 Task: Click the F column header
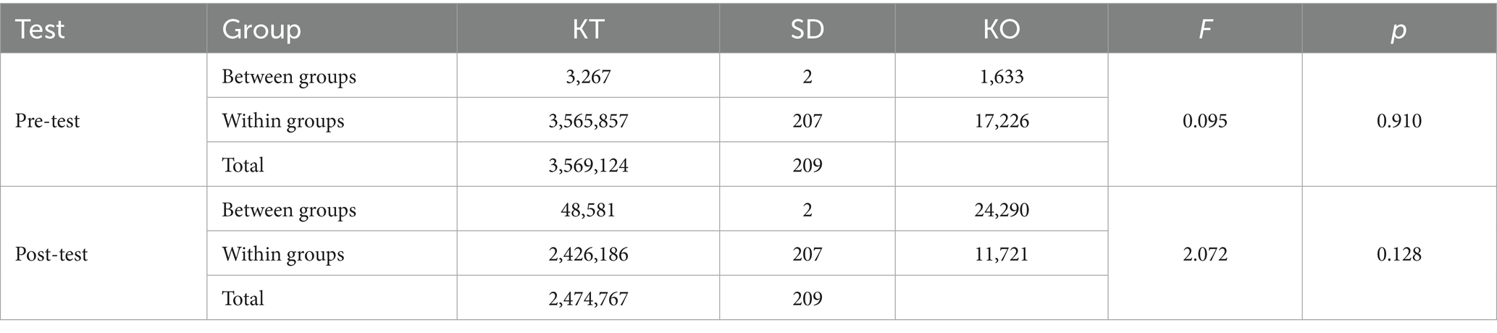(1205, 30)
